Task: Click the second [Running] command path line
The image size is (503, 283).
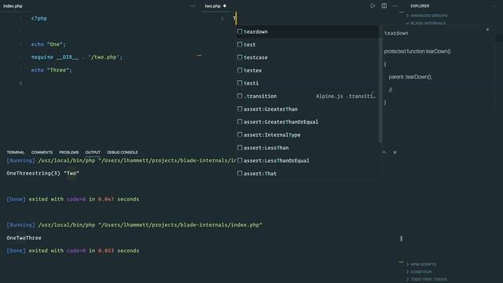Action: click(x=134, y=225)
